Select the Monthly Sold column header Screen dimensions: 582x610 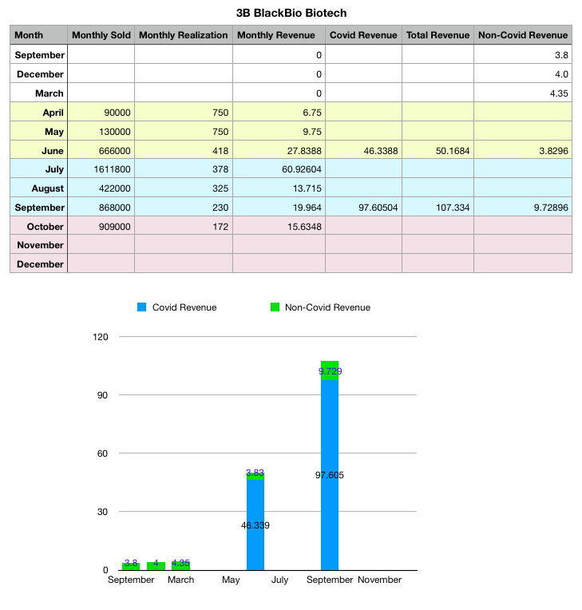[101, 35]
